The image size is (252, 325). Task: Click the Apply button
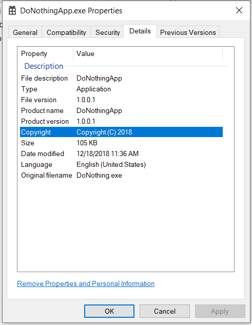220,311
